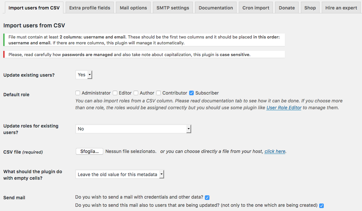This screenshot has width=362, height=211.
Task: Uncheck the Subscriber role checkbox
Action: [191, 93]
